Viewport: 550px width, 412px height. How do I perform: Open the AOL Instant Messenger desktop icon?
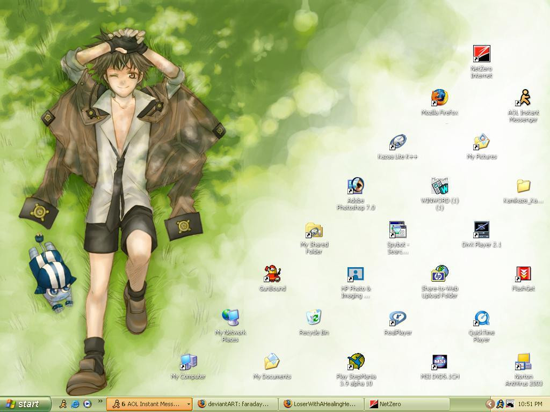(523, 98)
